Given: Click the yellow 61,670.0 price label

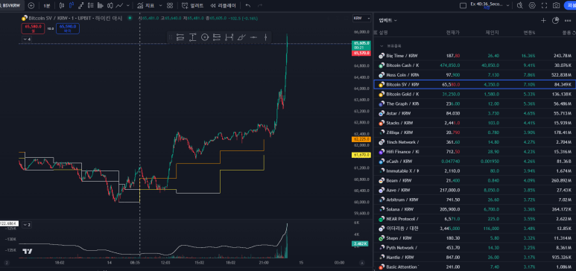Looking at the screenshot, I should [361, 156].
